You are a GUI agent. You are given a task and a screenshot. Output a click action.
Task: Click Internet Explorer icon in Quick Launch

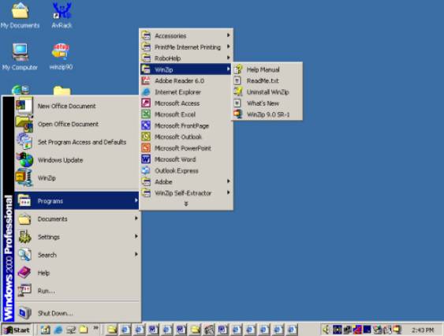click(x=58, y=330)
